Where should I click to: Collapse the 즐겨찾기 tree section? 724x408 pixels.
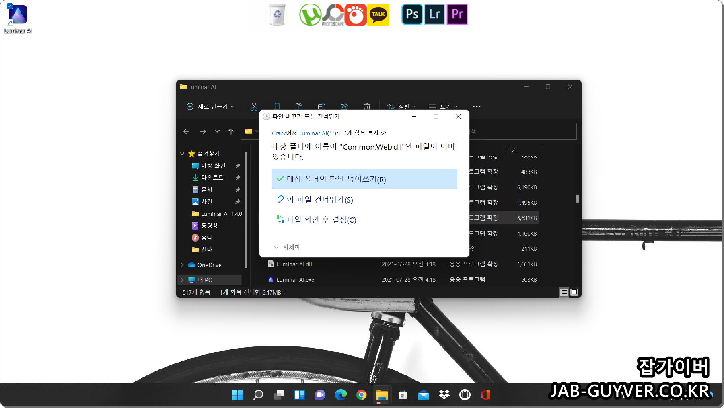click(182, 154)
